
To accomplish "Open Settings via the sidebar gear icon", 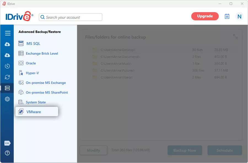I will pos(7,99).
